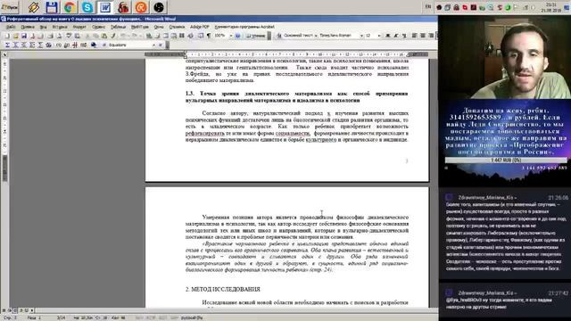Open Skype from the taskbar
Viewport: 571px width, 321px height.
pyautogui.click(x=87, y=7)
